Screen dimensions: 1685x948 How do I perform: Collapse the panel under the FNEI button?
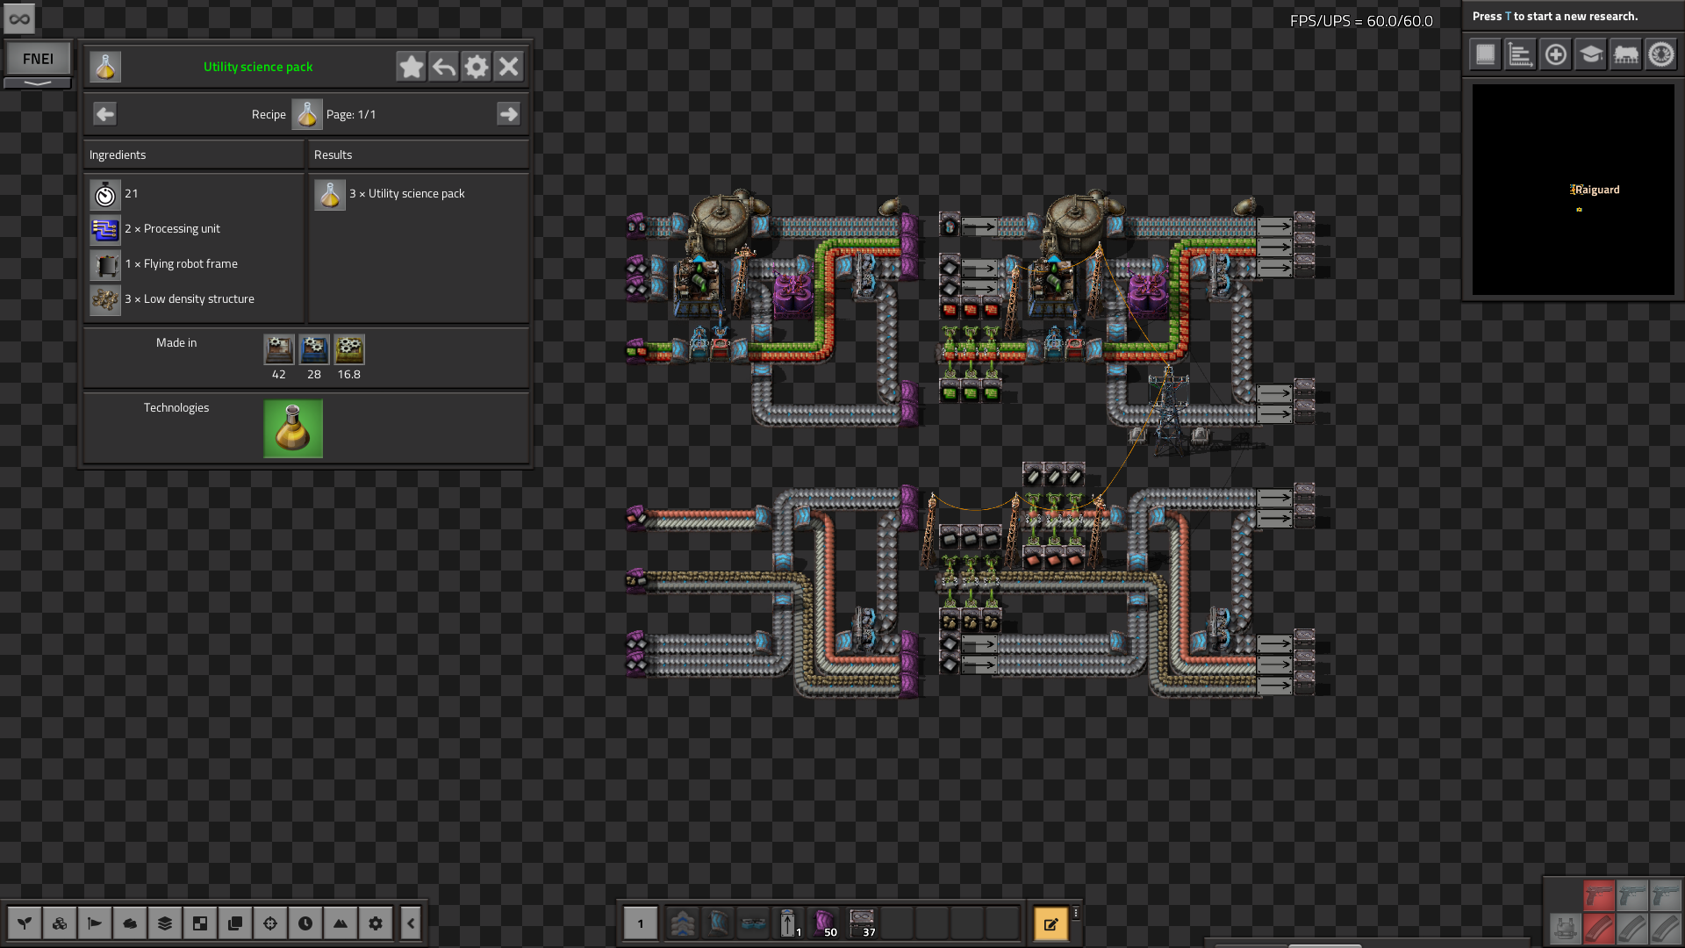click(38, 83)
